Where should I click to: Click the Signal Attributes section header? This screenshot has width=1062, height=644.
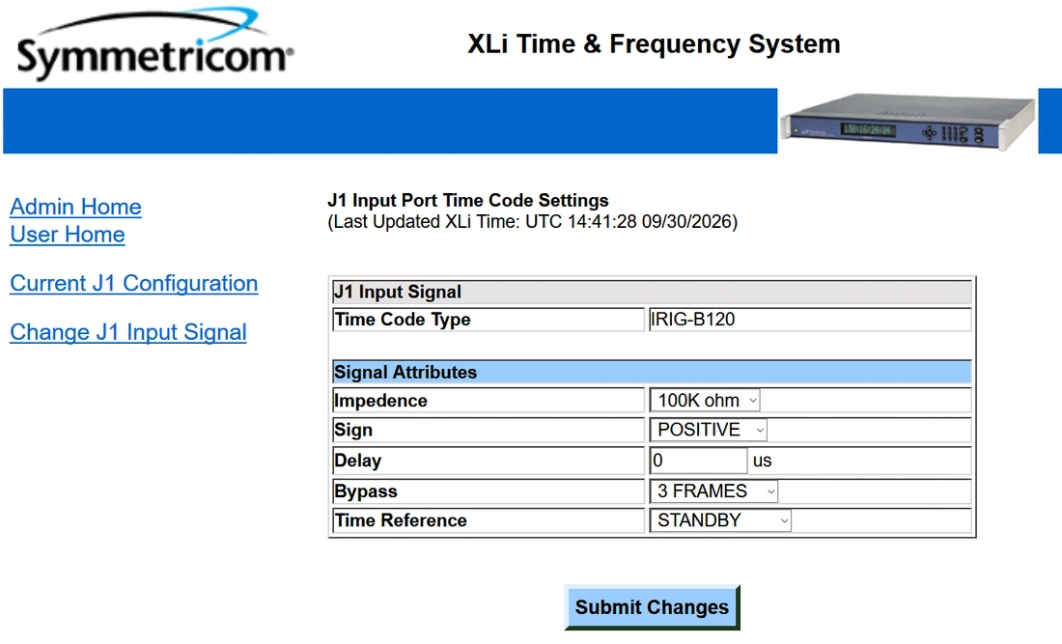(x=653, y=373)
